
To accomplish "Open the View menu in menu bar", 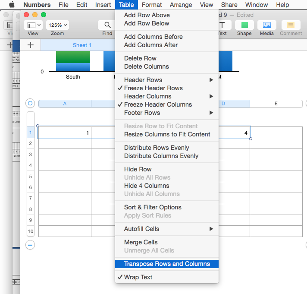I will pos(207,4).
